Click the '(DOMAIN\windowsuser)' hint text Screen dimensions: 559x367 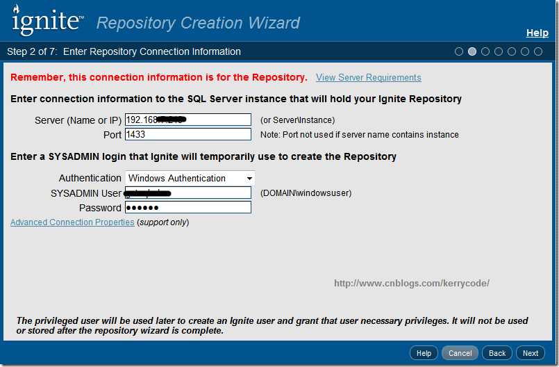tap(306, 193)
